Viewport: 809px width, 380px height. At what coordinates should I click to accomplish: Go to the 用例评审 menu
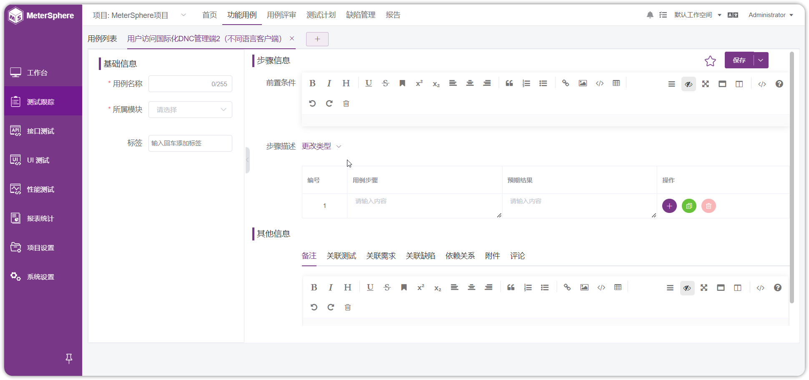(x=281, y=15)
